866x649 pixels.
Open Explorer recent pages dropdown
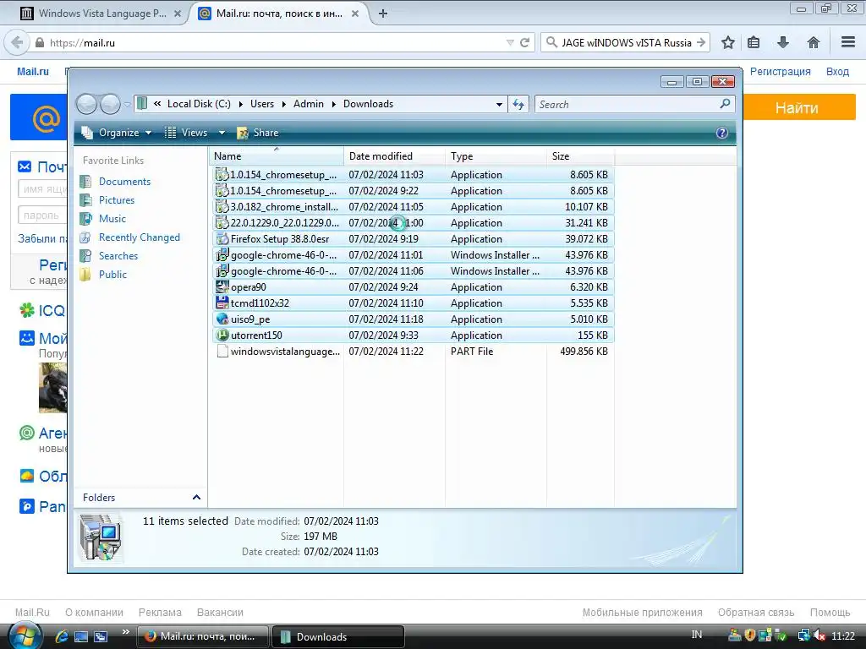click(x=128, y=104)
